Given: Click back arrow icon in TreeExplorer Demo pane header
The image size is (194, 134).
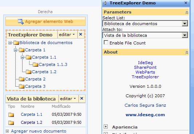Looking at the screenshot, I should (105, 3).
